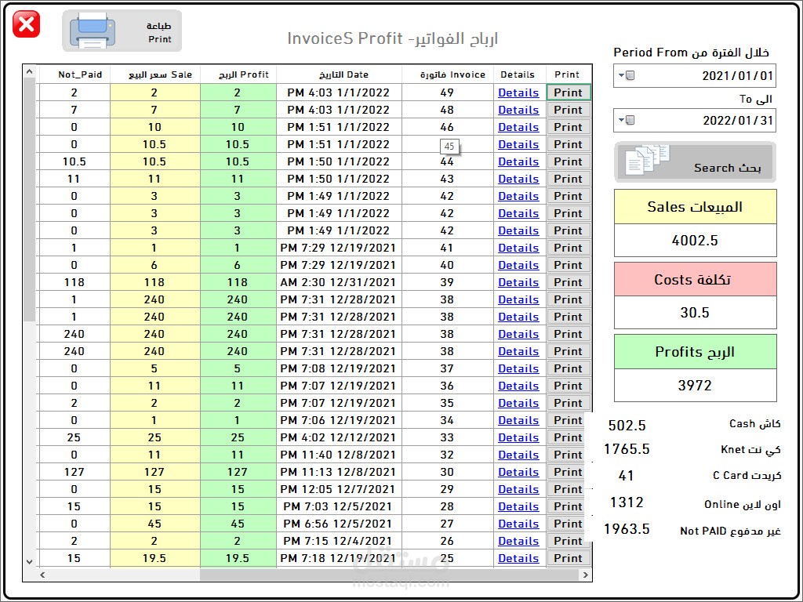Select Sales total value 4002.5

[x=695, y=241]
